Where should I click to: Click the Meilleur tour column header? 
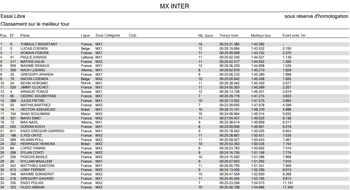pos(261,36)
